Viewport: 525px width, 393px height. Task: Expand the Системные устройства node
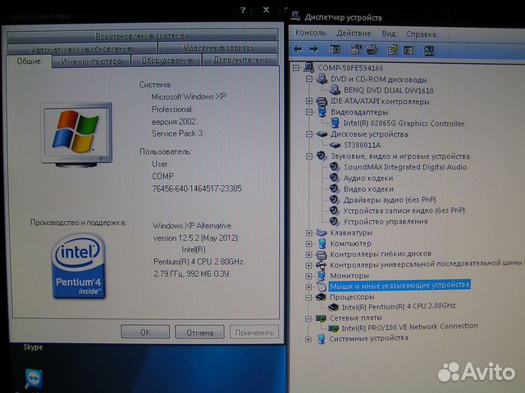pyautogui.click(x=308, y=340)
